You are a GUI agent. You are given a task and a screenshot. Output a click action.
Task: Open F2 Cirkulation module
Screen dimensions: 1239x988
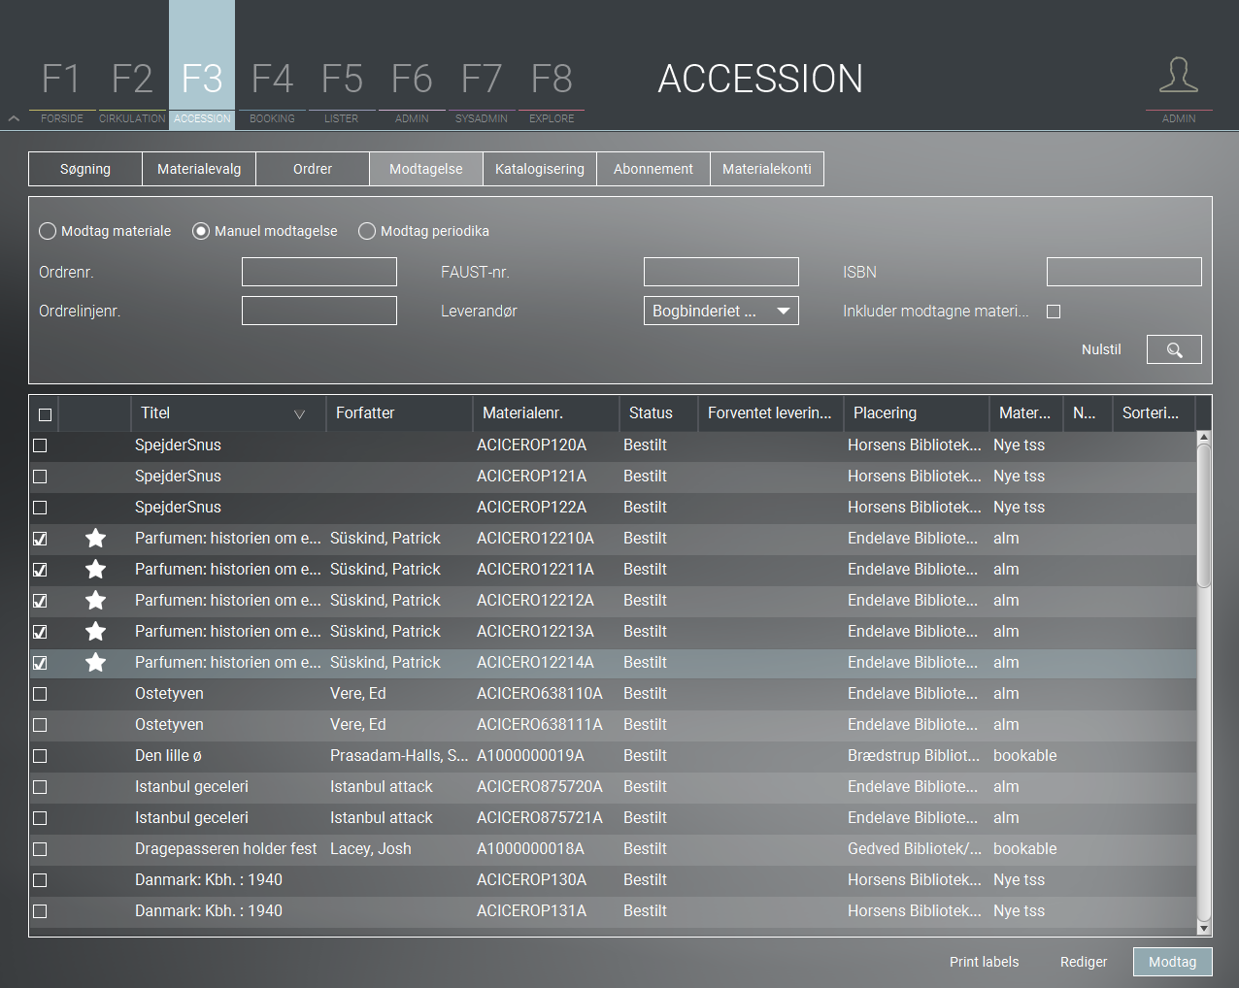(132, 89)
